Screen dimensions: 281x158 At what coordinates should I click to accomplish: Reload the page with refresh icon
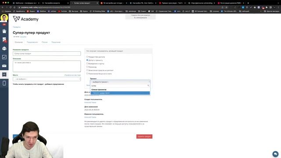[x=11, y=7]
